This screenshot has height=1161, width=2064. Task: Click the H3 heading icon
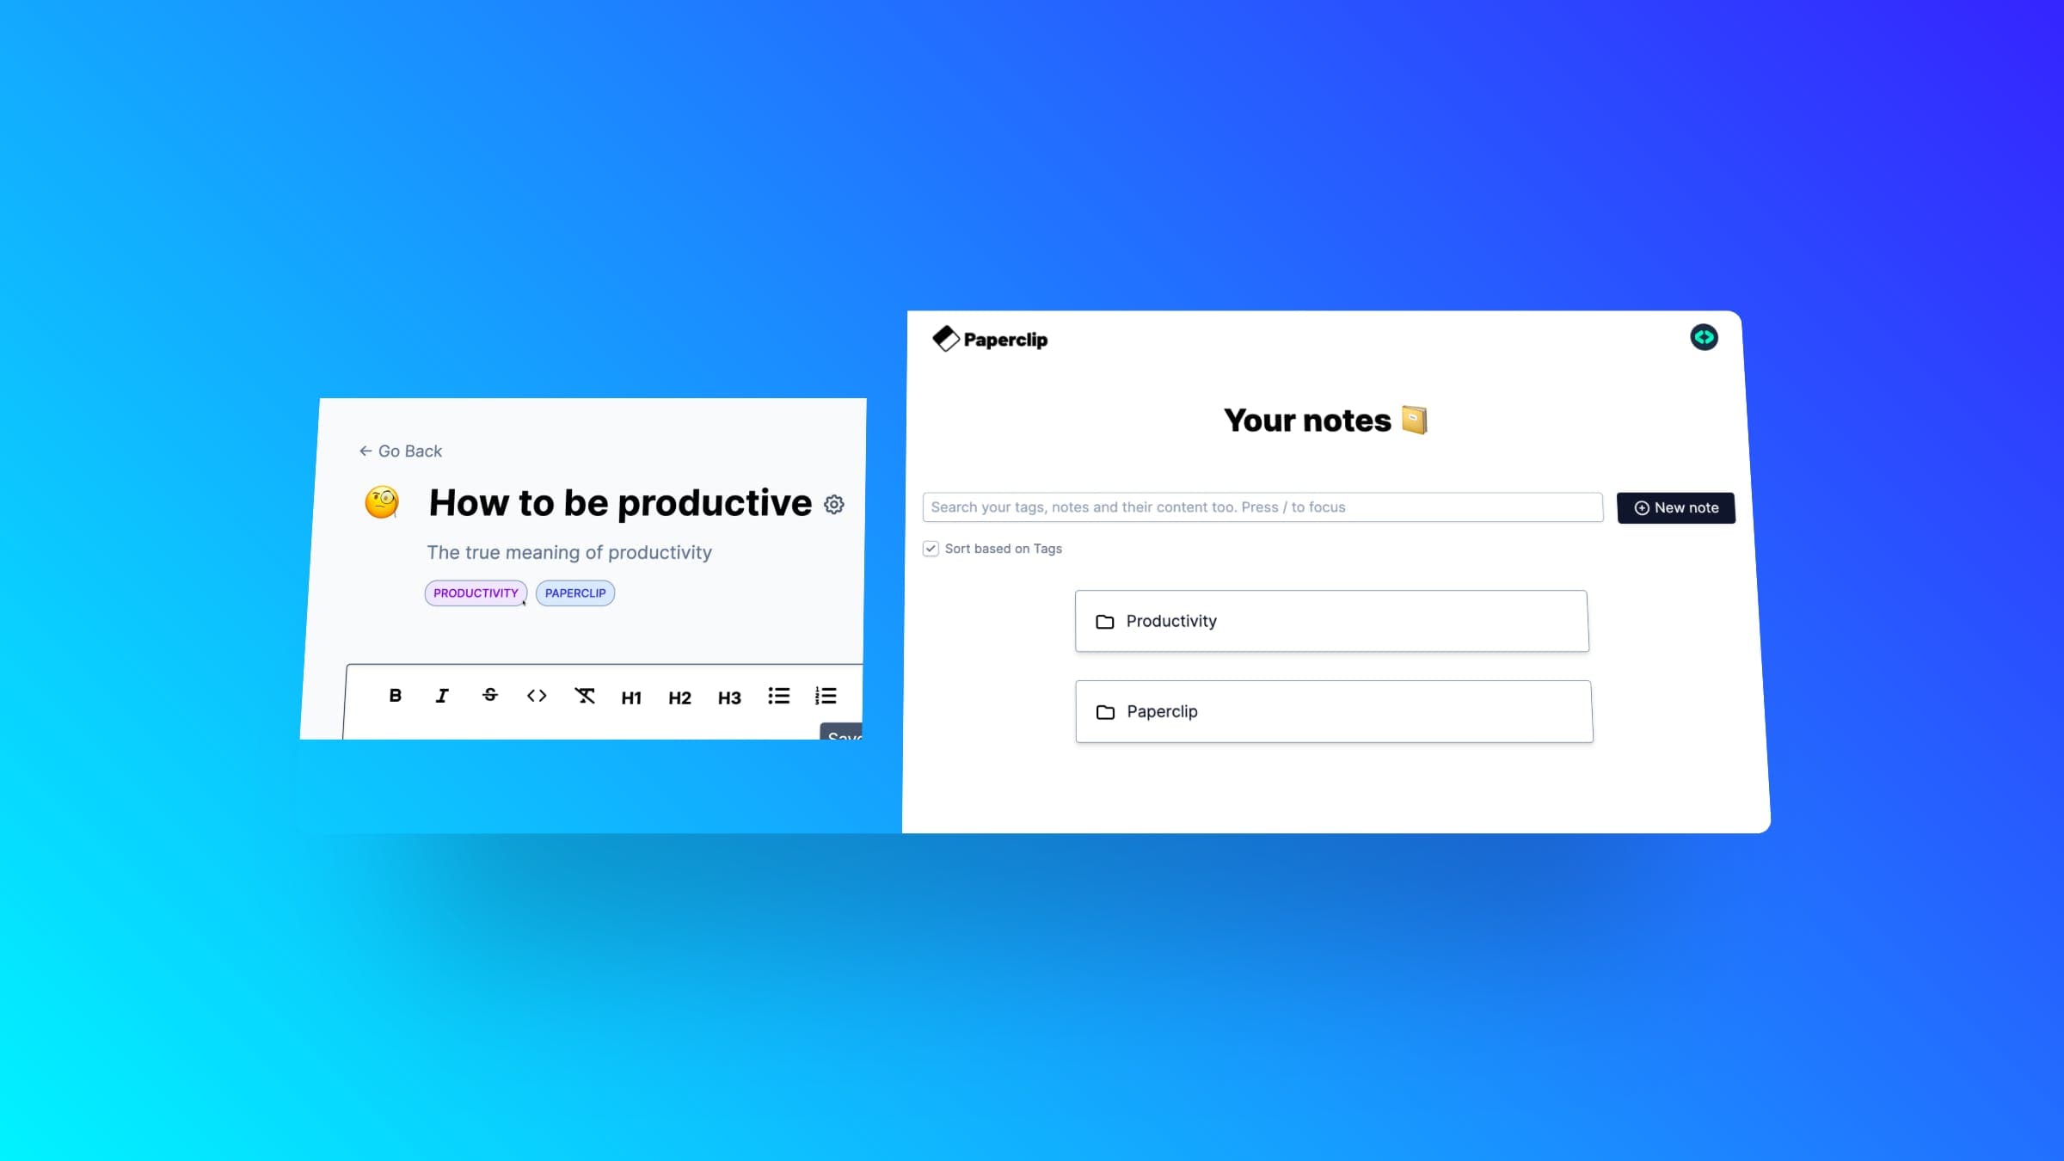click(728, 697)
